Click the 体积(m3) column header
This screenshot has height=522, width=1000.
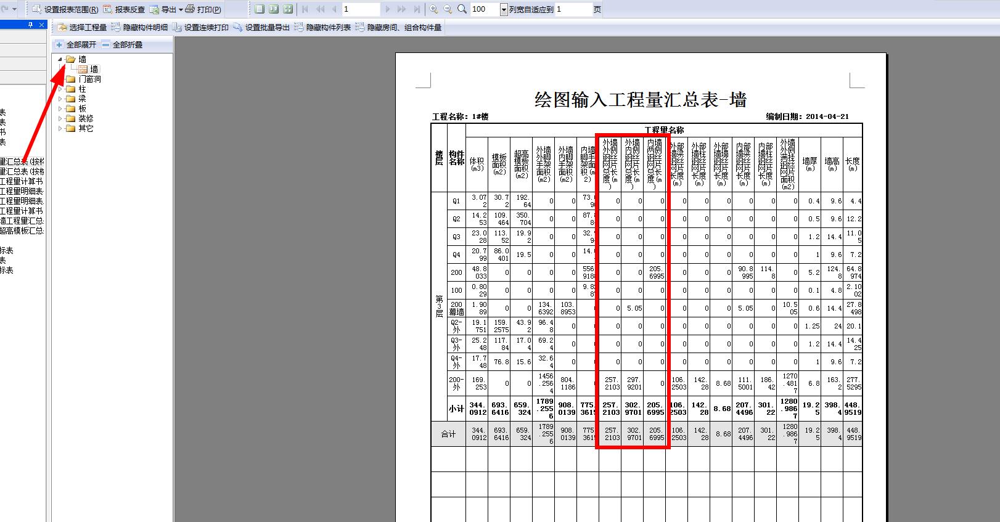tap(477, 164)
